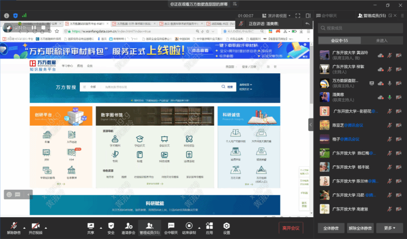This screenshot has width=407, height=239.
Task: Stop the recording via square button
Action: pyautogui.click(x=44, y=27)
